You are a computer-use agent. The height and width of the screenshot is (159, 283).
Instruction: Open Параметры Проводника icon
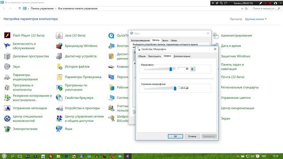point(59,77)
